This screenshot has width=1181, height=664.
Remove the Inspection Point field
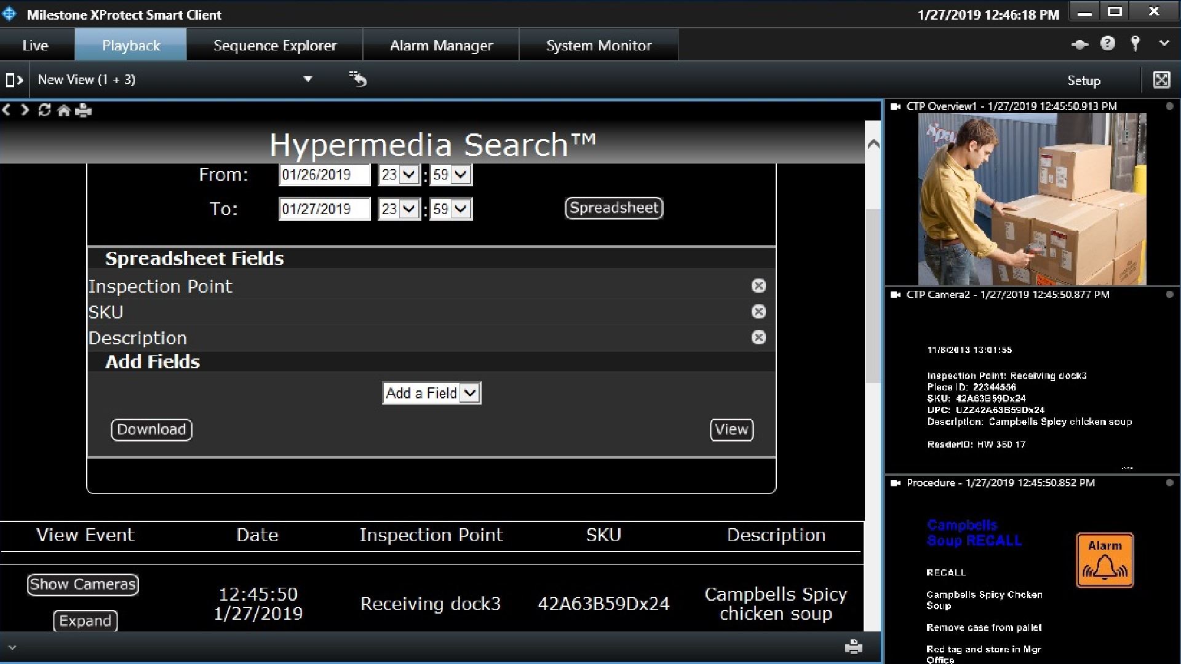coord(758,286)
